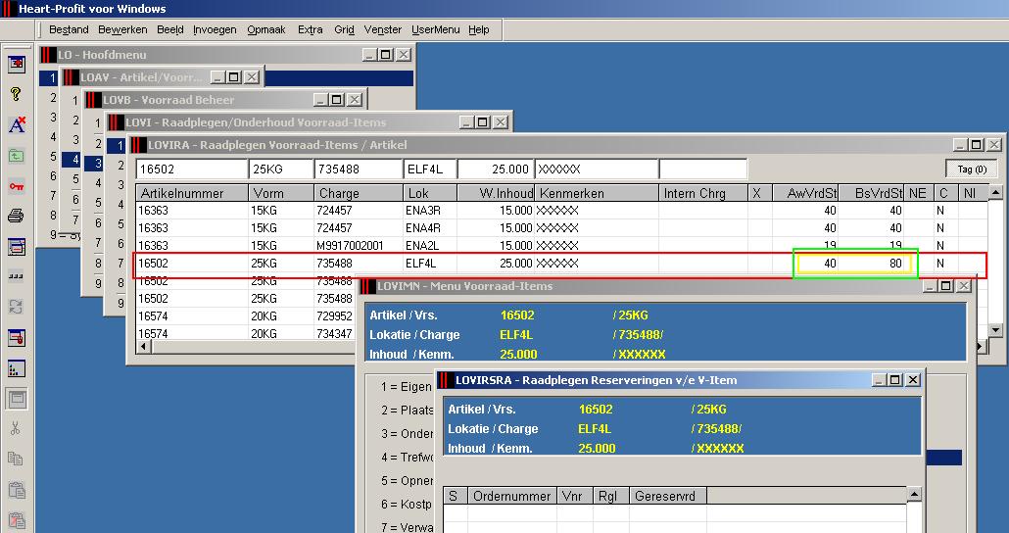This screenshot has height=533, width=1009.
Task: Open the Bestand menu
Action: (x=69, y=29)
